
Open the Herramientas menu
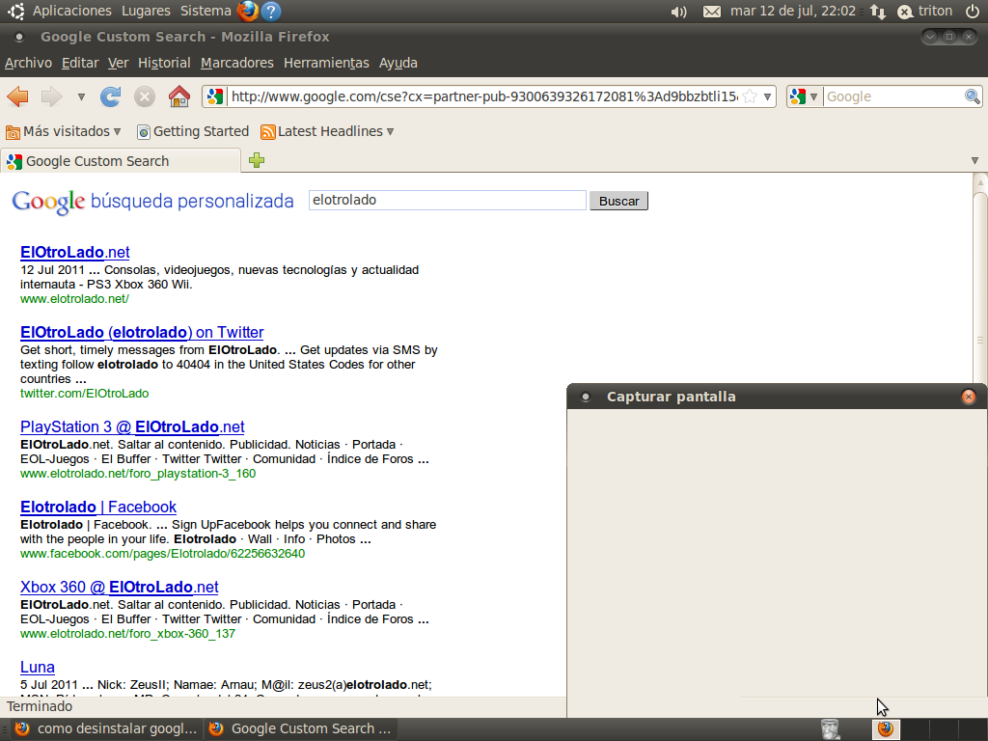coord(326,63)
